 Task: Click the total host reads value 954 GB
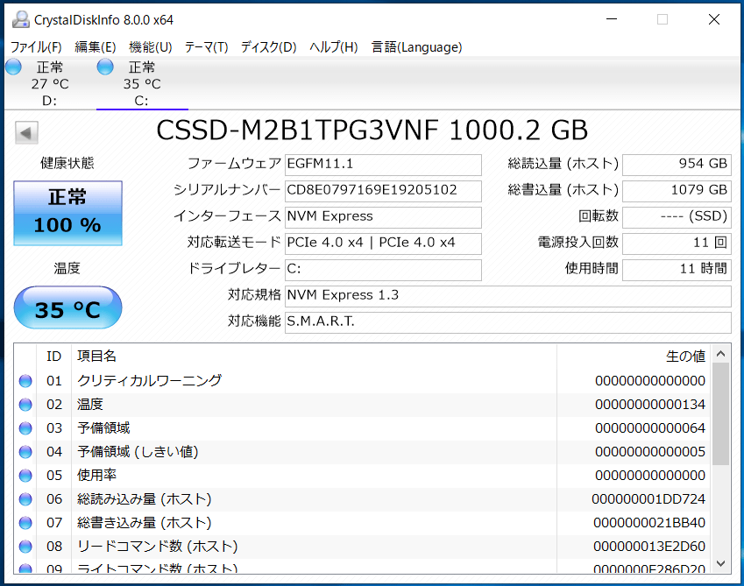[677, 165]
